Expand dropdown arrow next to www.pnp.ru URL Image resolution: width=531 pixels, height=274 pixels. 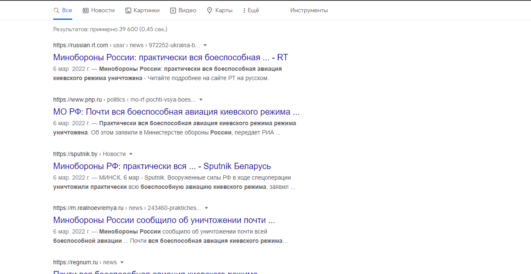click(x=201, y=99)
